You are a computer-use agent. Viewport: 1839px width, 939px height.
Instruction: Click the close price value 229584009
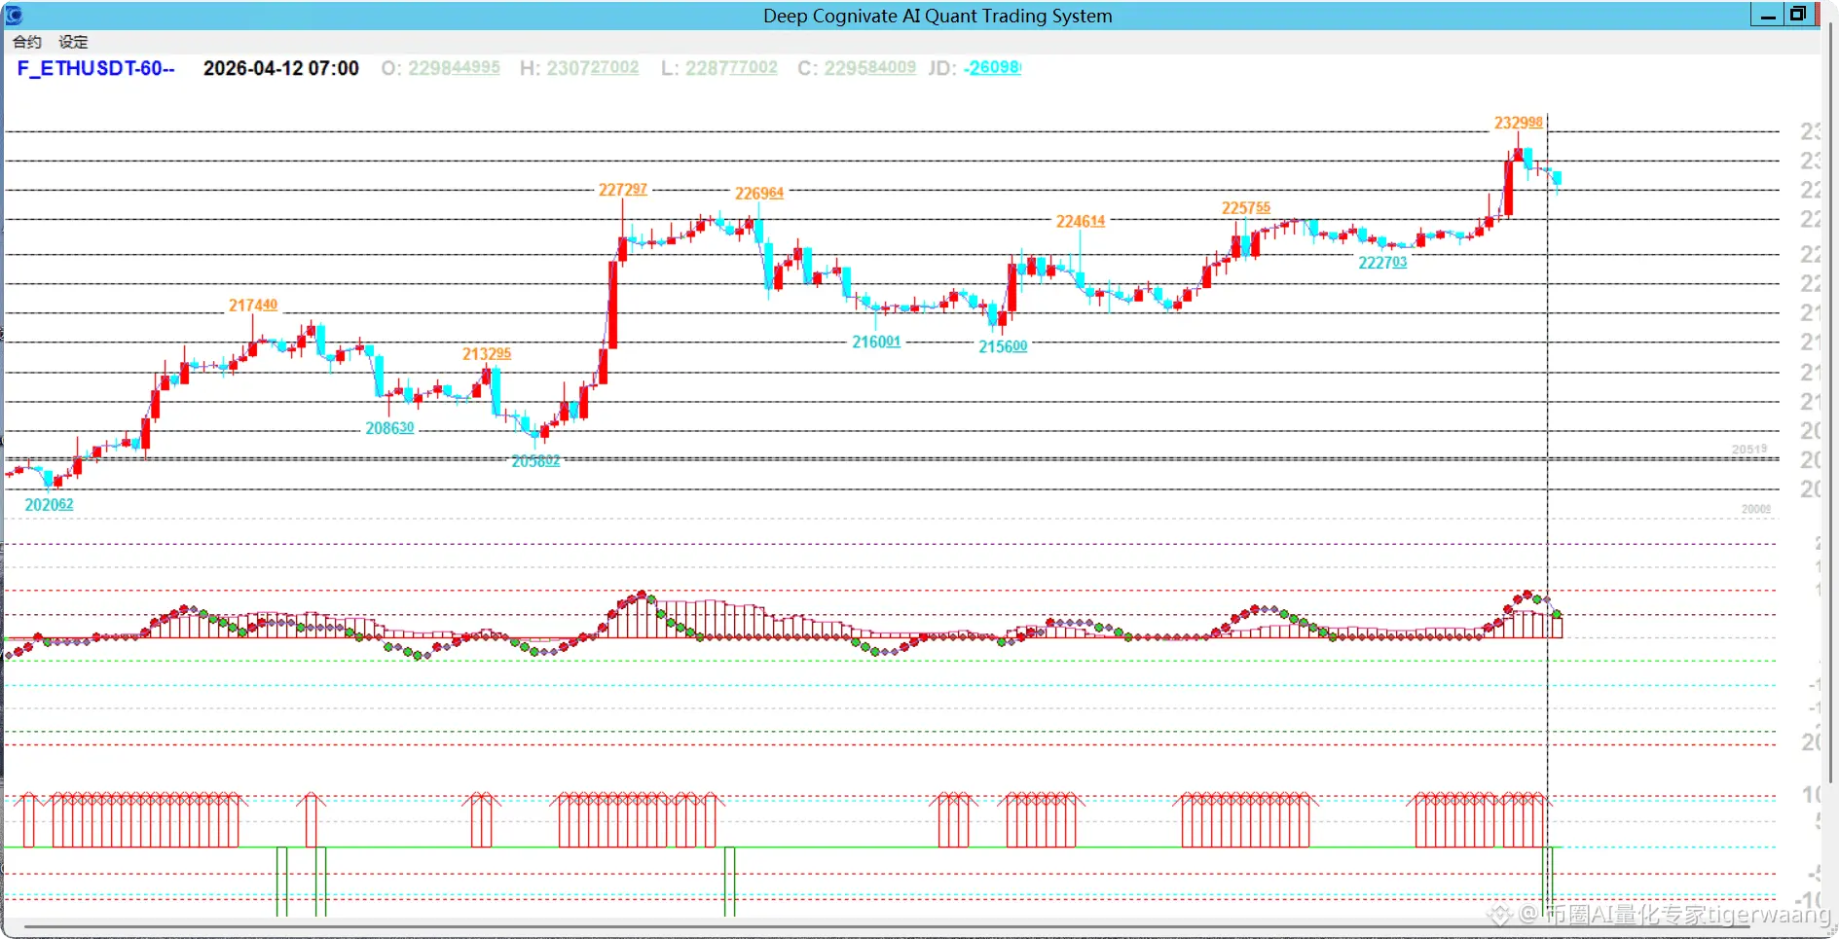[870, 68]
